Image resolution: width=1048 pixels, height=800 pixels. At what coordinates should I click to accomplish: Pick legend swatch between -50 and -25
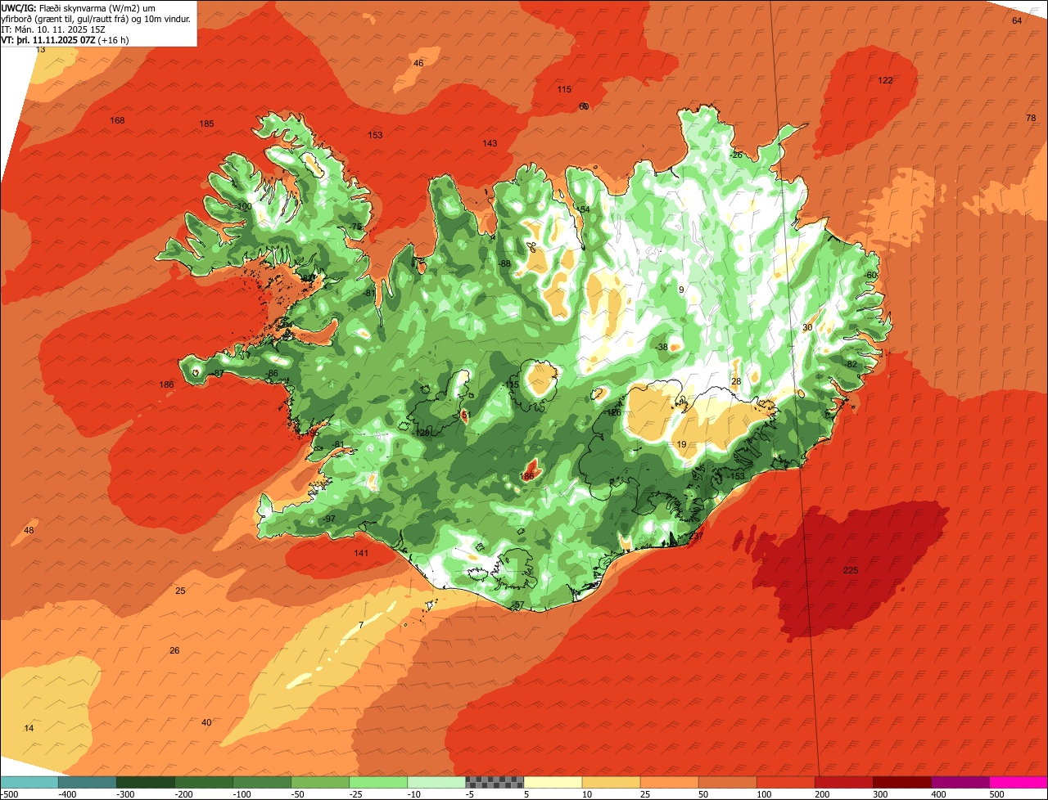pos(320,782)
